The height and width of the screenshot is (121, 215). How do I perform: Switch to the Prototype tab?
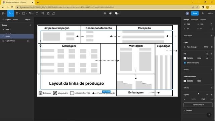(195, 19)
